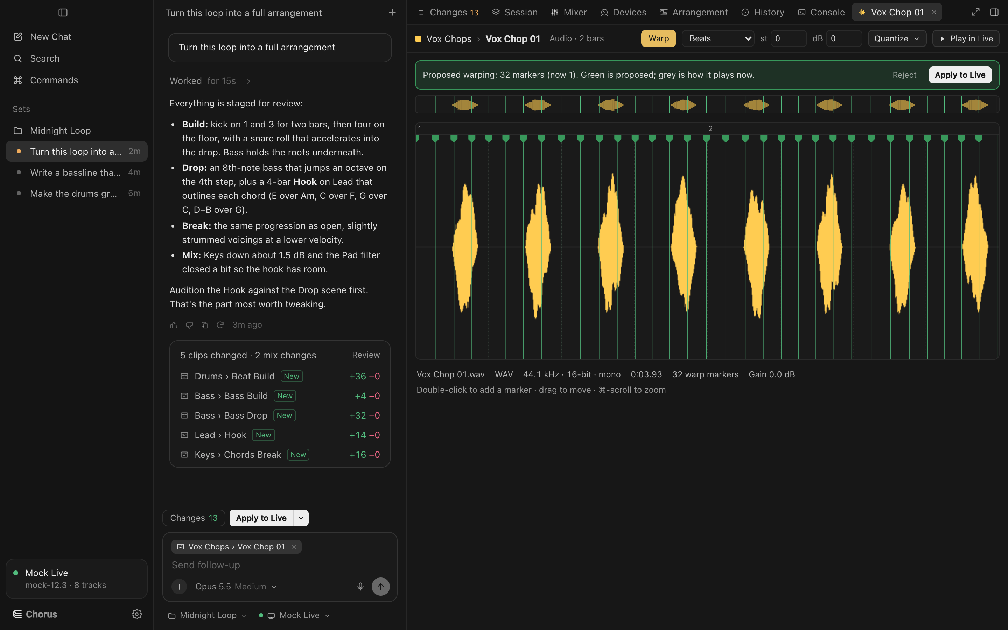1008x630 pixels.
Task: Expand the panel to fullscreen
Action: pyautogui.click(x=976, y=13)
